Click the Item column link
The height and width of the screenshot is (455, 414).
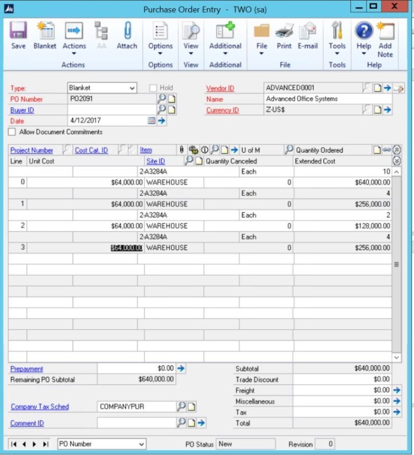146,150
